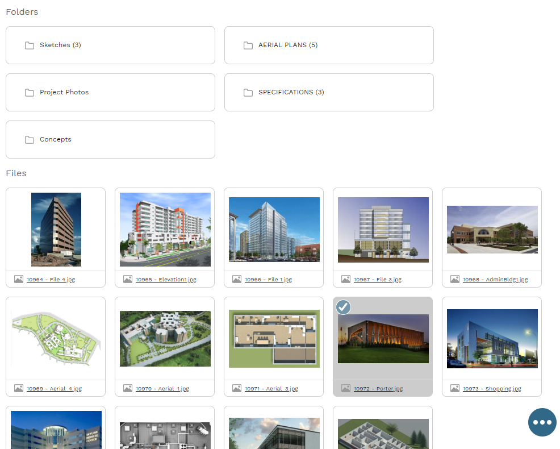Open the 10973 - Shopping.jpg file link
Screen dimensions: 560x449
click(491, 389)
